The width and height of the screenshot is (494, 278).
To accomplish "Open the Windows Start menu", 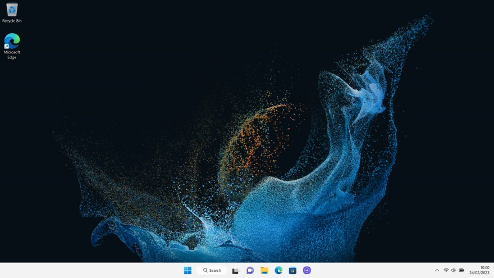I will [x=187, y=270].
